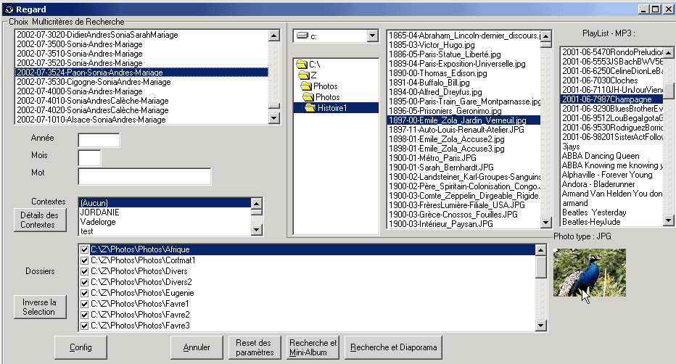Click Reset des paramètres button

254,347
